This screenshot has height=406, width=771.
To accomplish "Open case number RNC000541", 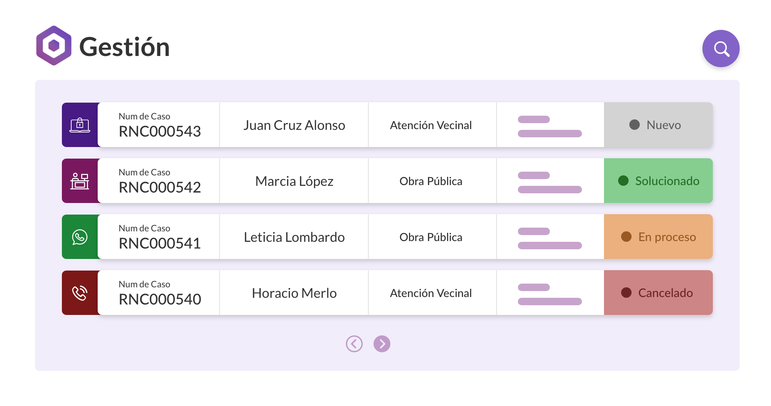I will [x=160, y=243].
